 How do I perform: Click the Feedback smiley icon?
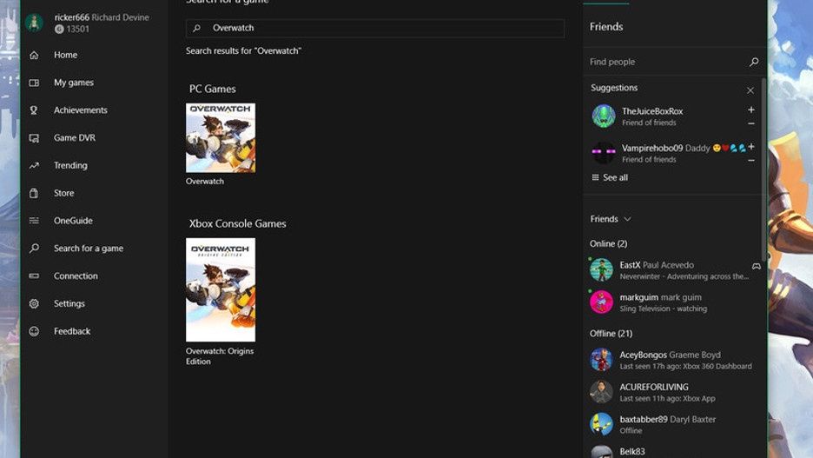click(x=34, y=331)
